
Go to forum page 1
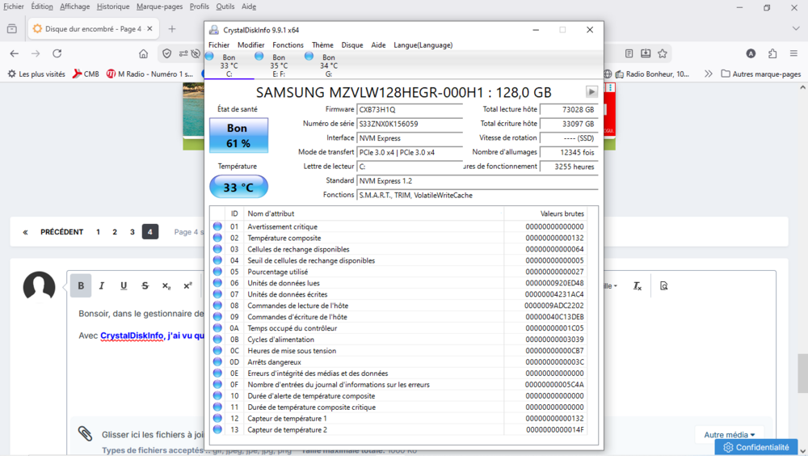tap(98, 232)
